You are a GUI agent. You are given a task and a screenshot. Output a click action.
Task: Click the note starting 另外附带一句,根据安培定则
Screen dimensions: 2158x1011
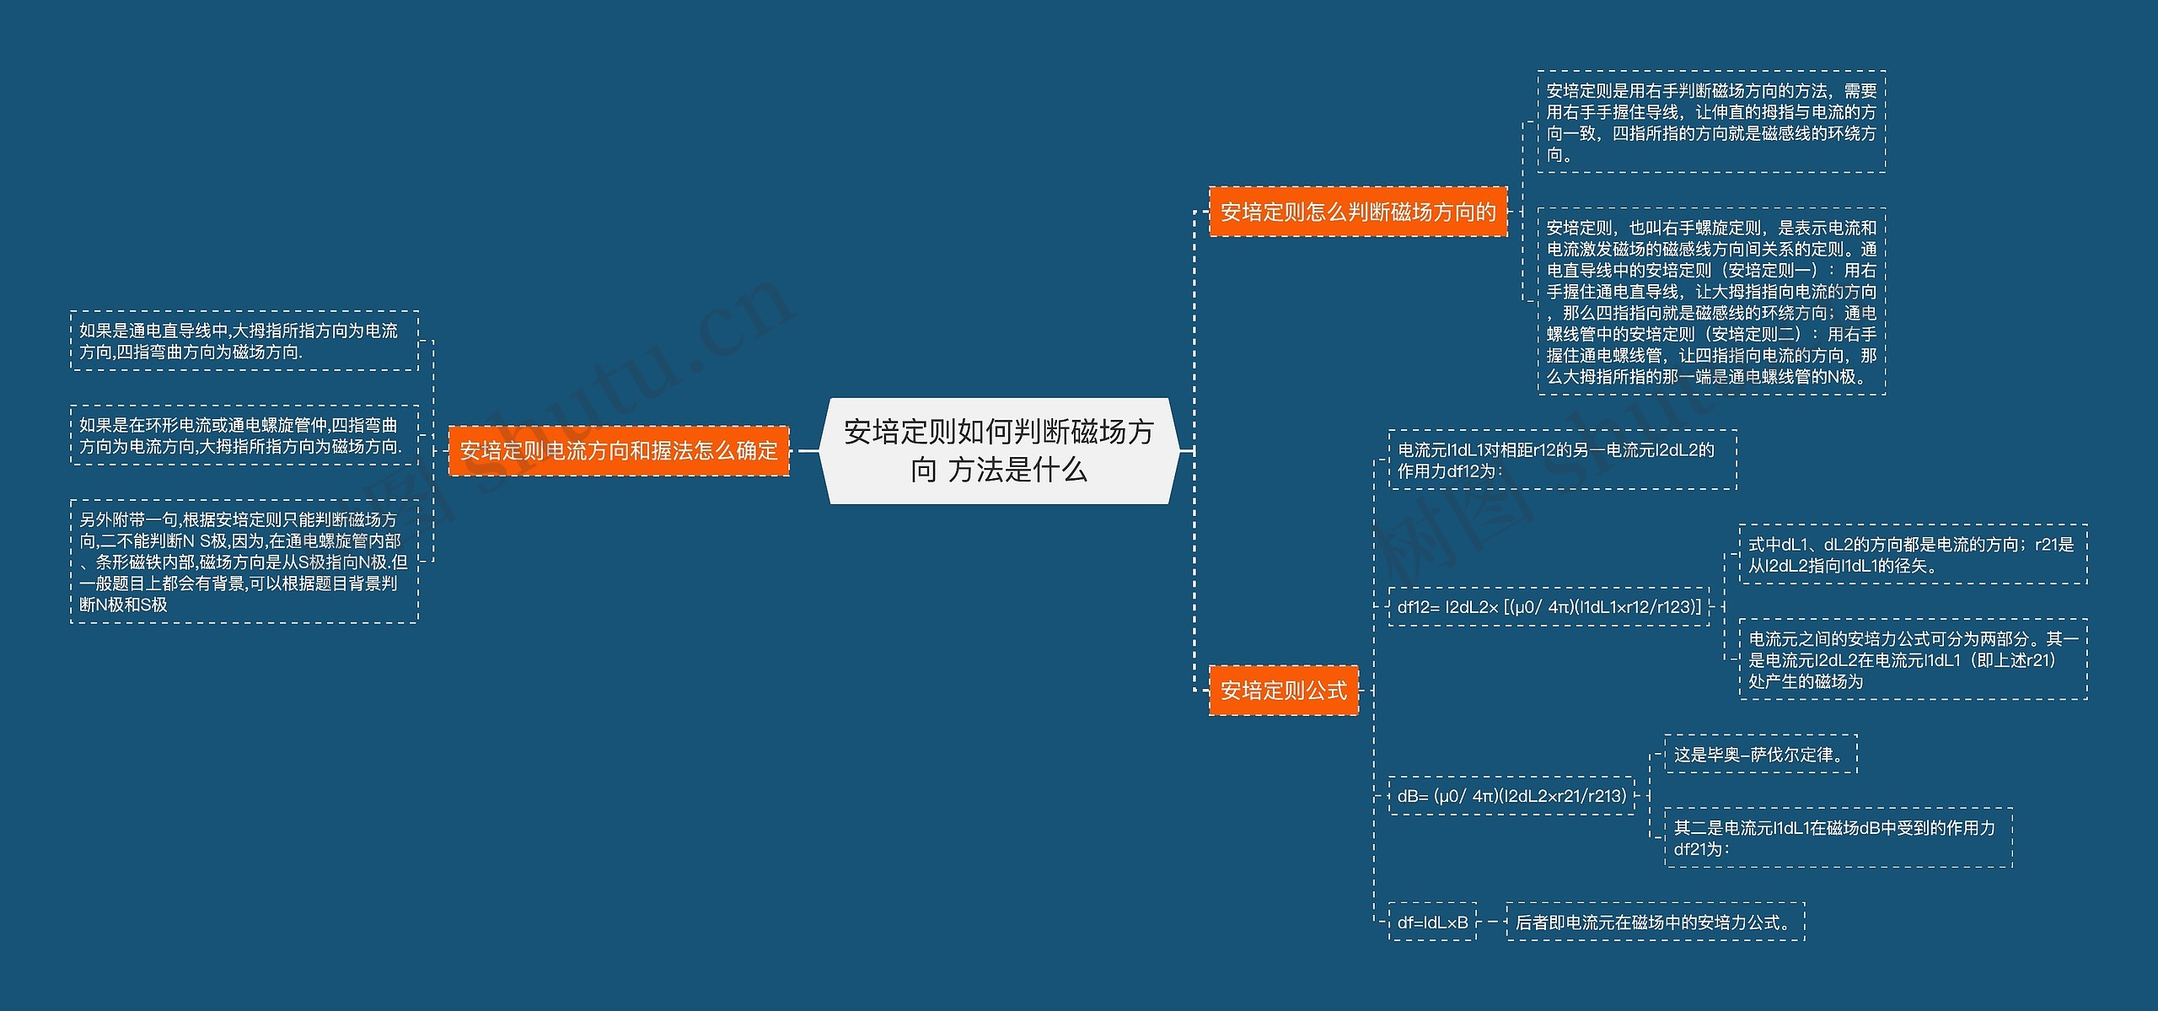coord(244,562)
